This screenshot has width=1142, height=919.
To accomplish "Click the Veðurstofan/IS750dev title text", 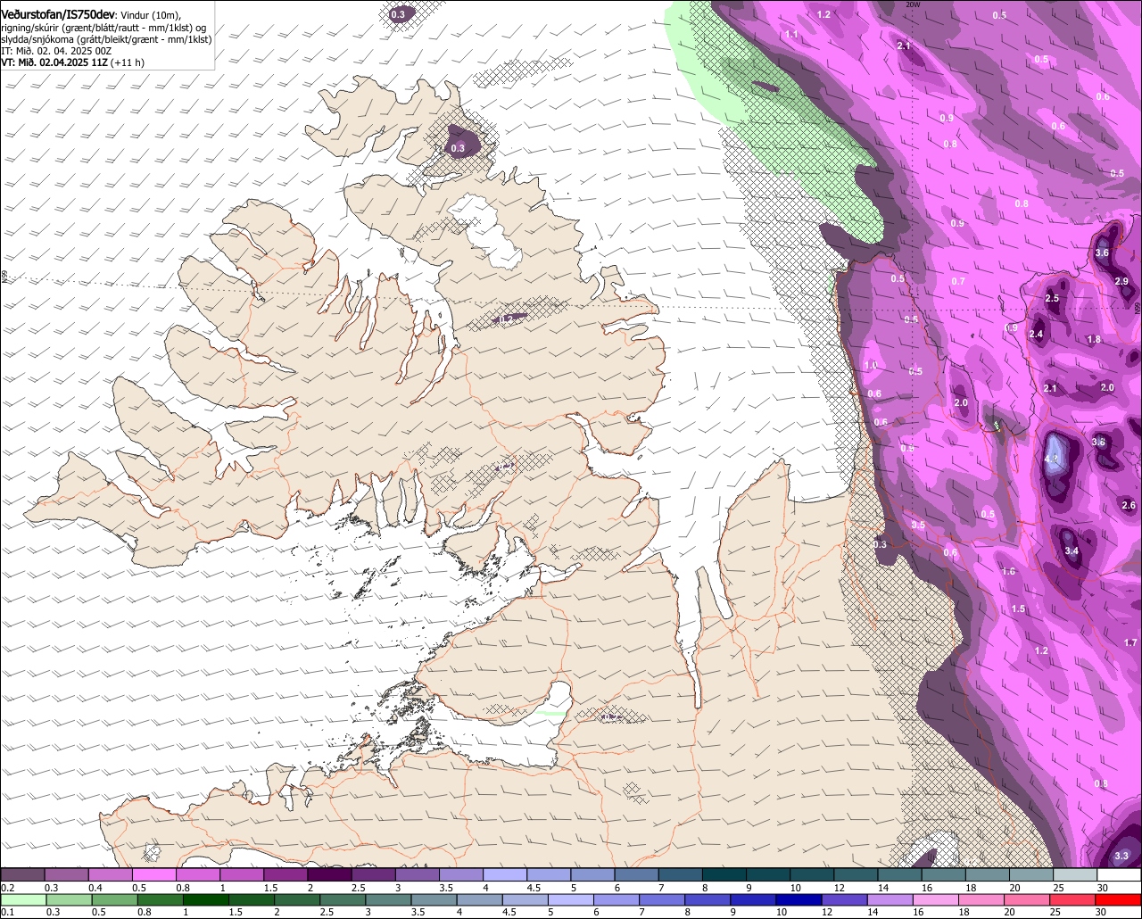I will point(58,15).
